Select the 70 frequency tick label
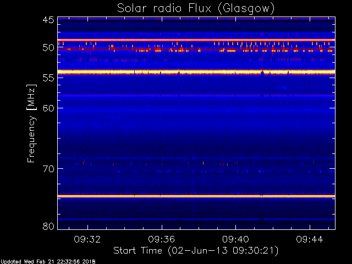This screenshot has height=264, width=352. tap(48, 169)
